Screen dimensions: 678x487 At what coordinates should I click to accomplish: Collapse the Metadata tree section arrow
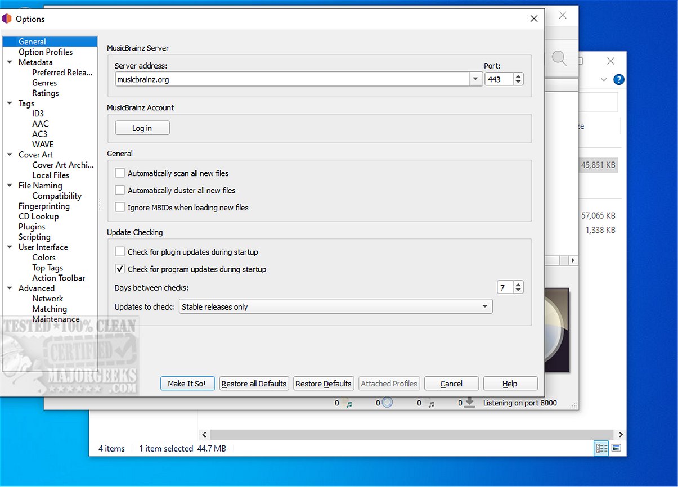10,62
